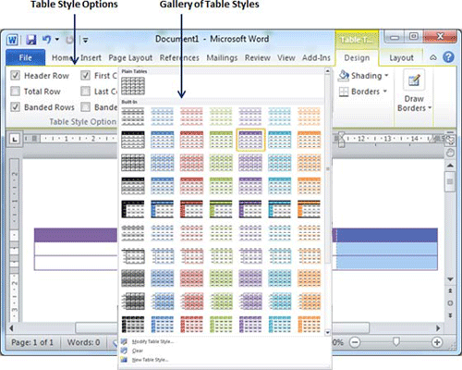Image resolution: width=462 pixels, height=370 pixels.
Task: Enable the Total Row checkbox
Action: [x=15, y=92]
